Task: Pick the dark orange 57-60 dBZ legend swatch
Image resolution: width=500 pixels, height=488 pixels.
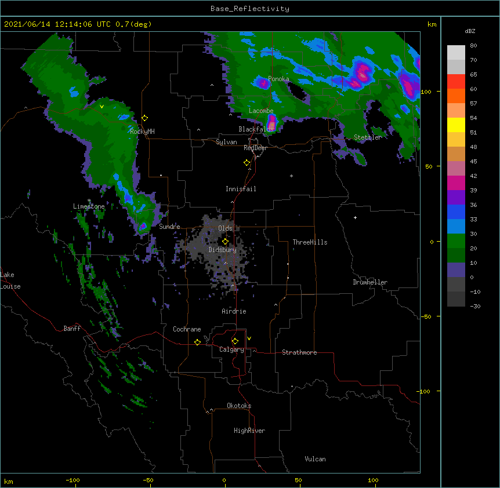Action: (x=456, y=96)
